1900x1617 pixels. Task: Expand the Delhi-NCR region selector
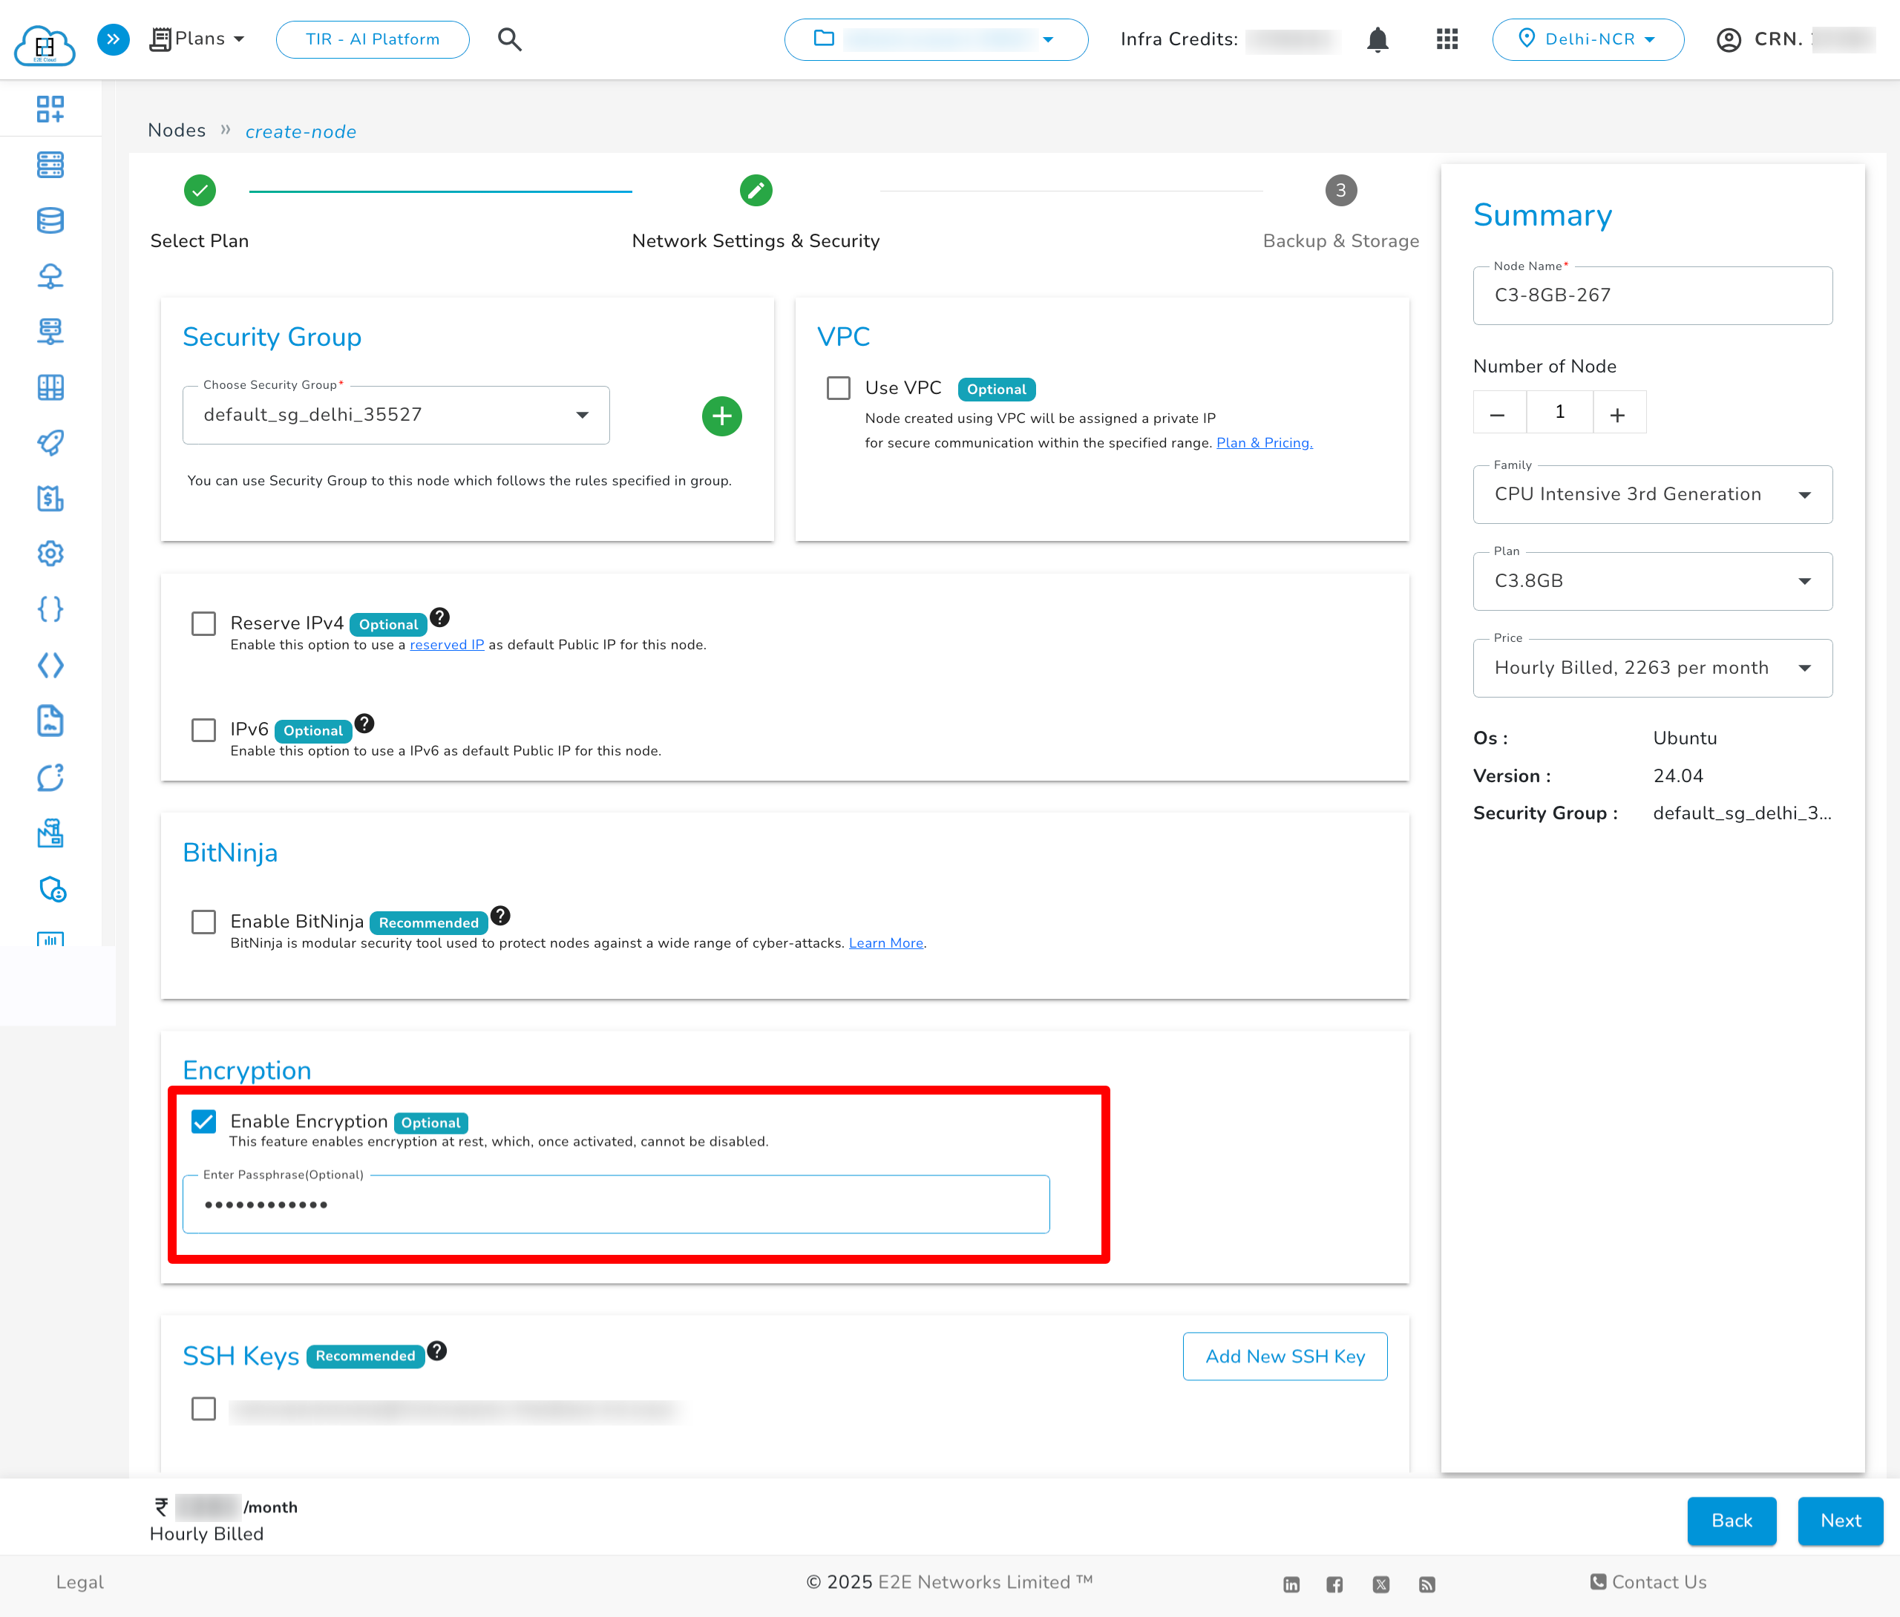tap(1588, 39)
